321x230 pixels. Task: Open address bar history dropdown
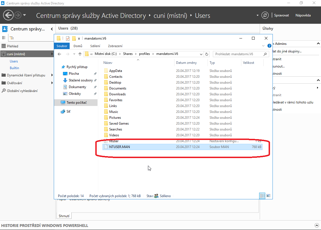(201, 54)
